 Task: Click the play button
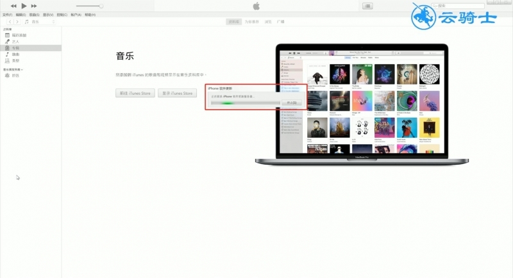point(24,6)
